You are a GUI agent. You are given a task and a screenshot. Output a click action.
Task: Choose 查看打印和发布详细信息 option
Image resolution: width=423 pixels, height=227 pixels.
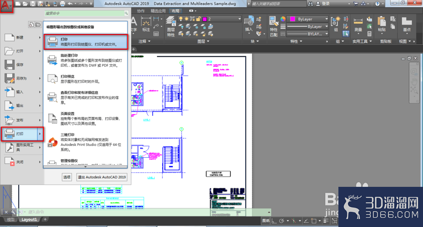click(85, 97)
